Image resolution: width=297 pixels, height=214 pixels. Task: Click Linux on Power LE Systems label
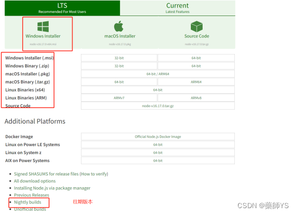click(33, 144)
